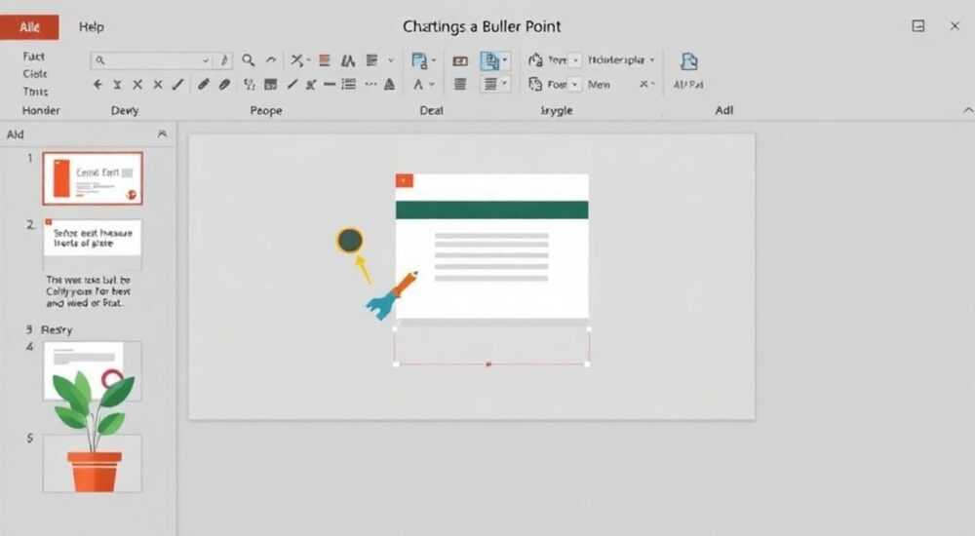Open the orange Alle tab
Image resolution: width=975 pixels, height=536 pixels.
pyautogui.click(x=29, y=27)
